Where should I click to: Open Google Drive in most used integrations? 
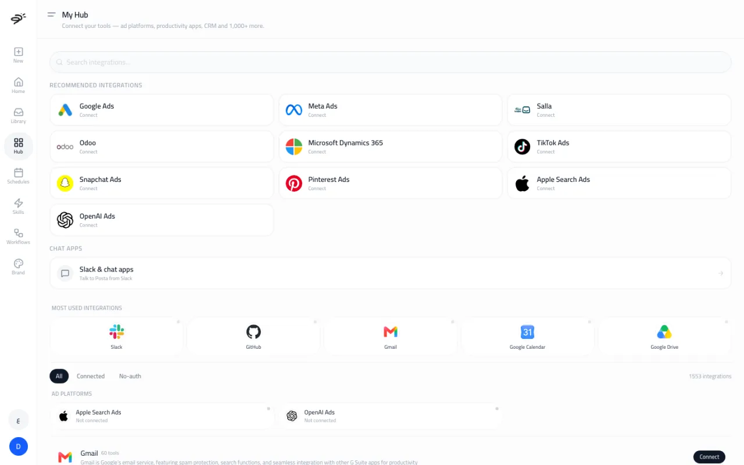tap(664, 337)
